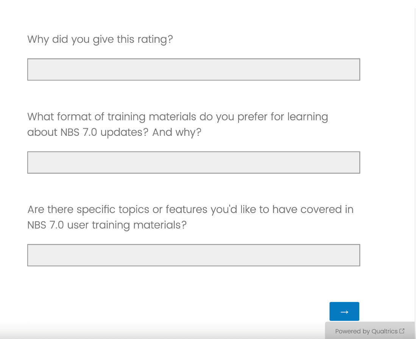The height and width of the screenshot is (339, 416).
Task: Click the preferred training format answer box
Action: click(193, 162)
